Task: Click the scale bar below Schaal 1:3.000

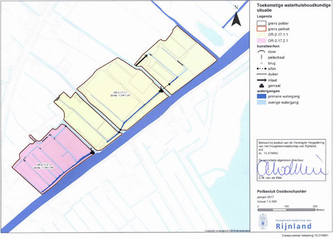Action: tap(286, 209)
